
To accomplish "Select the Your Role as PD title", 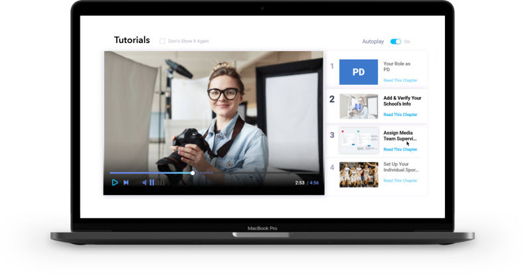I will [x=396, y=66].
